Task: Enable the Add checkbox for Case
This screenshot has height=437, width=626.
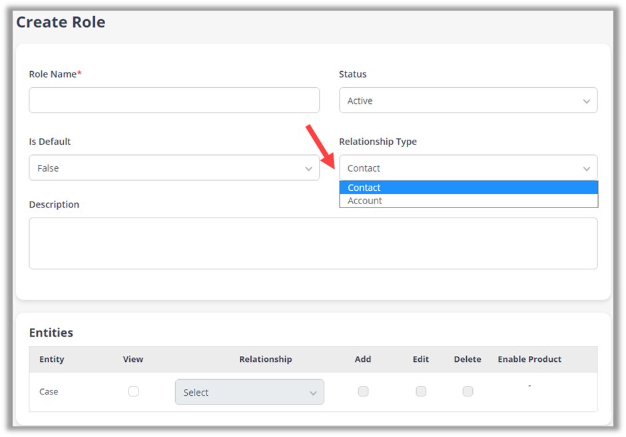Action: point(363,392)
